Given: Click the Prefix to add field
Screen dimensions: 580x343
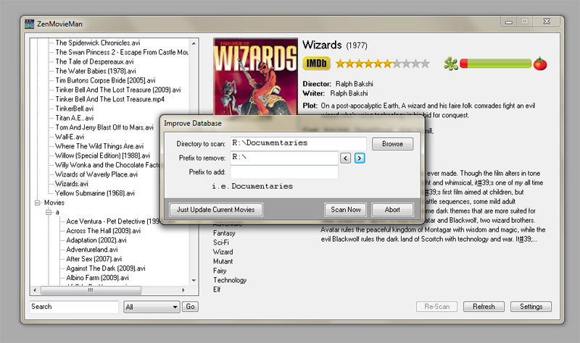Looking at the screenshot, I should [x=284, y=172].
